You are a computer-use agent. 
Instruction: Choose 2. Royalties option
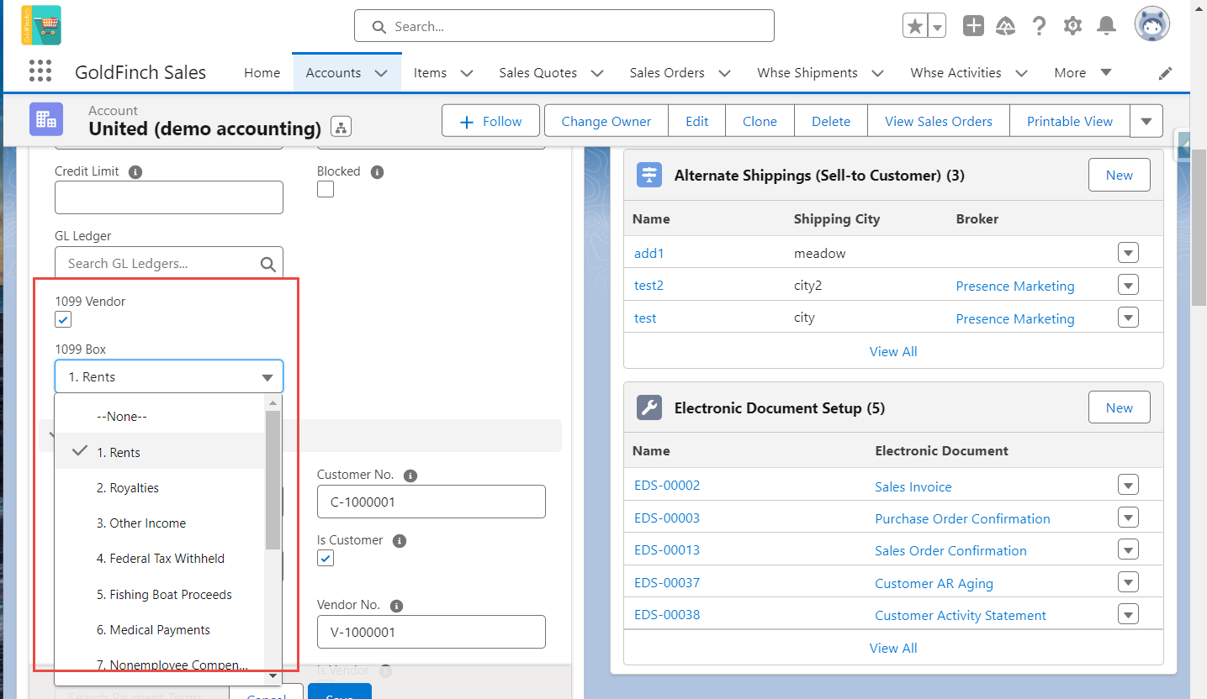coord(160,488)
